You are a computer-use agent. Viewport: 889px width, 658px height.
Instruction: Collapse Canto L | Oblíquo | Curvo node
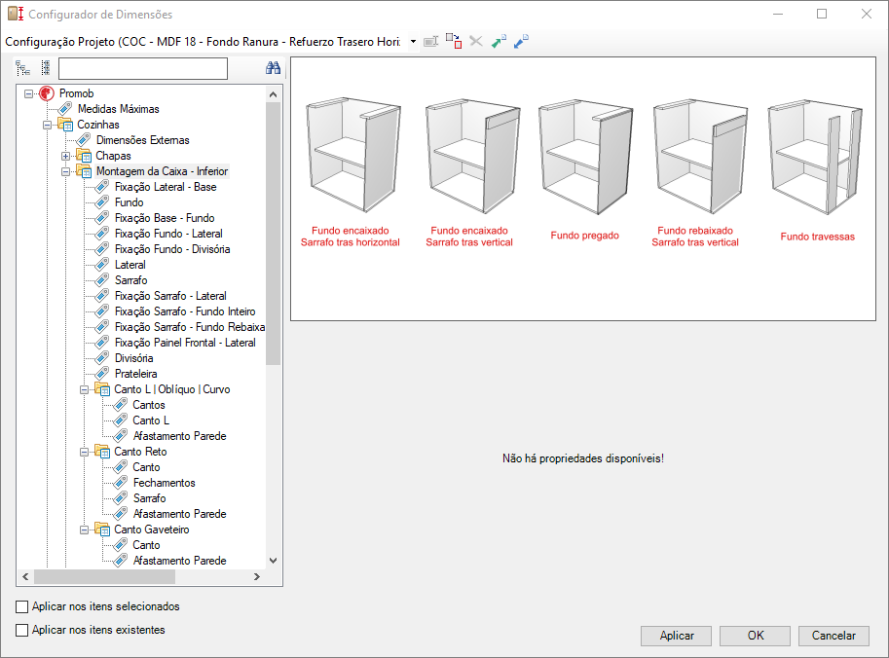[x=84, y=390]
